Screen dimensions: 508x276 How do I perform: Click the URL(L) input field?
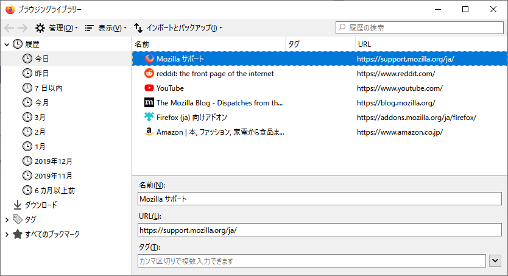(x=319, y=230)
